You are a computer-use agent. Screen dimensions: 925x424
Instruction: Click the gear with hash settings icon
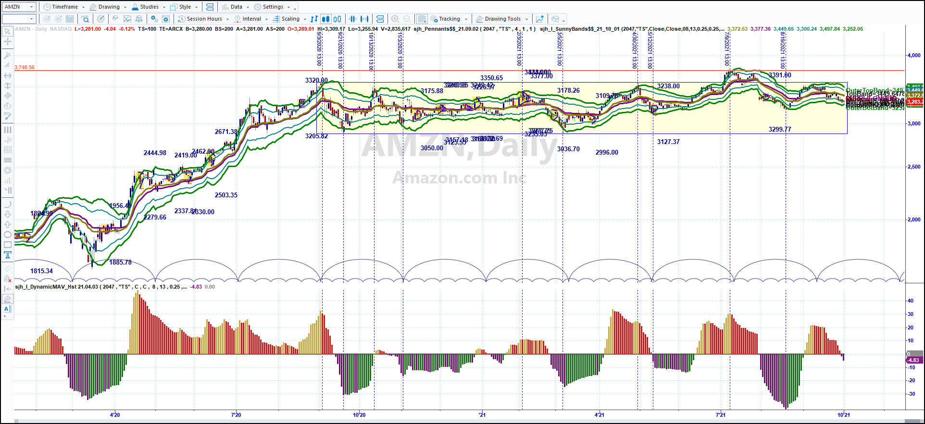tap(154, 19)
